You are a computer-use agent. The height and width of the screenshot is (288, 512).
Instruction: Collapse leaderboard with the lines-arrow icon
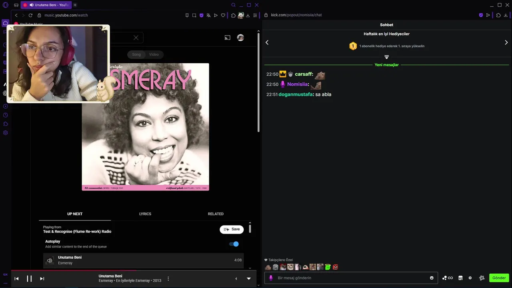click(386, 57)
